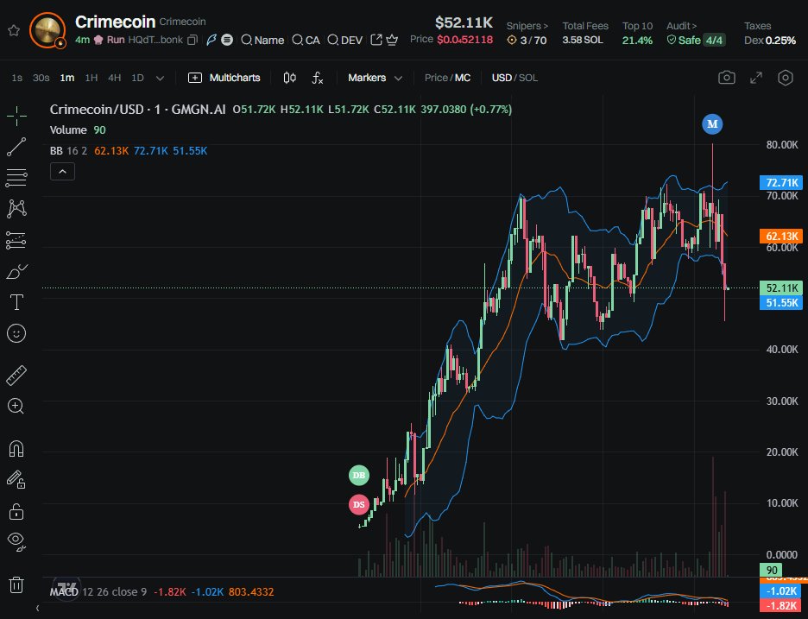The width and height of the screenshot is (808, 619).
Task: Toggle magnet snapping mode
Action: pos(16,449)
